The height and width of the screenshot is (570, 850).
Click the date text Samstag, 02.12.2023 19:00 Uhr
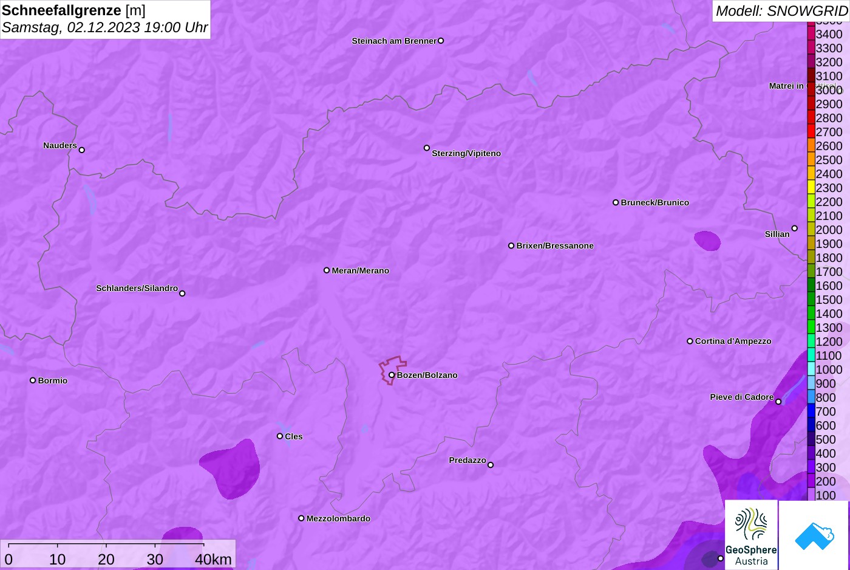104,27
